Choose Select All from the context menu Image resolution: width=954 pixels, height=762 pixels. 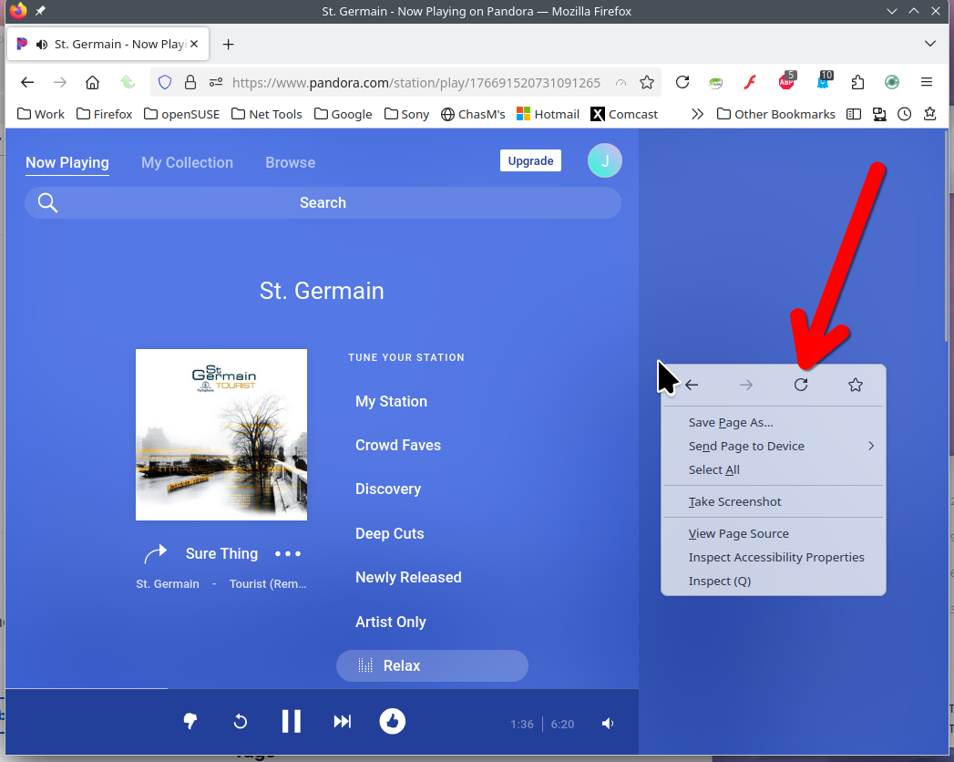(x=774, y=469)
